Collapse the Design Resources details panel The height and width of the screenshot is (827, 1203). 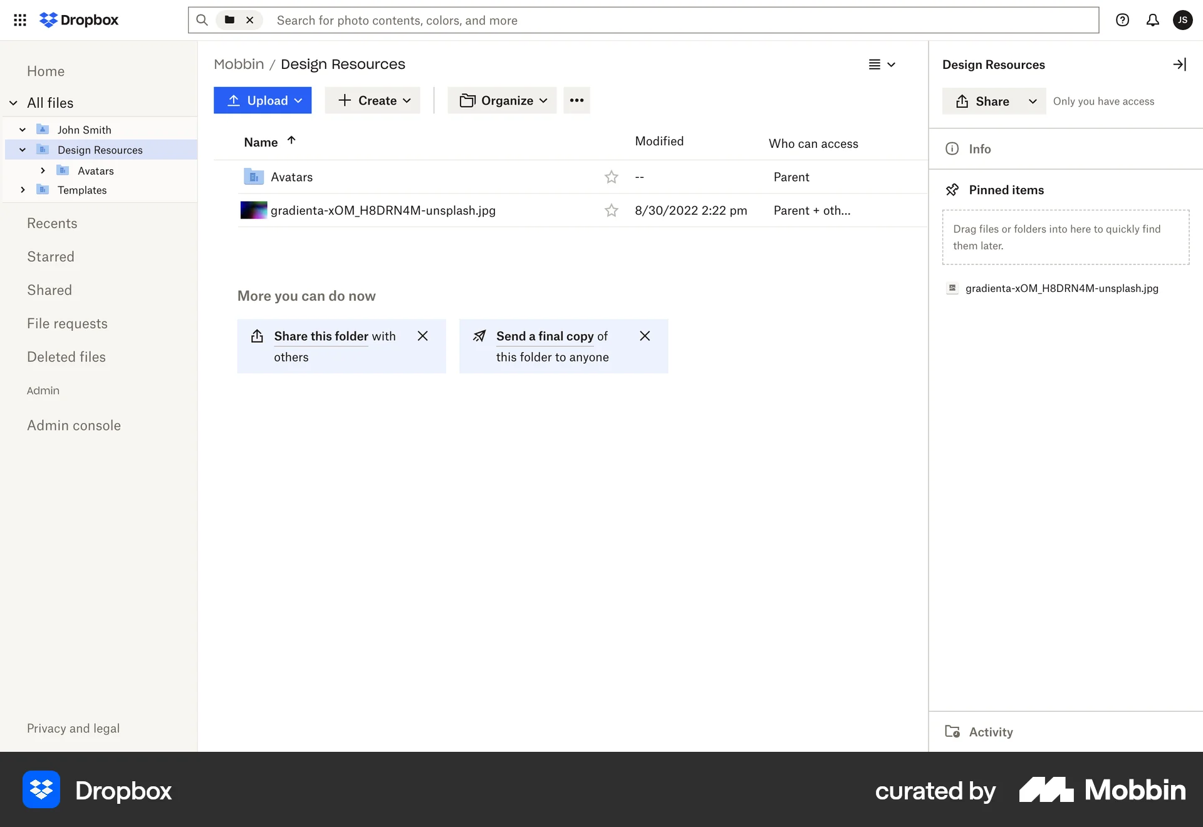point(1180,64)
